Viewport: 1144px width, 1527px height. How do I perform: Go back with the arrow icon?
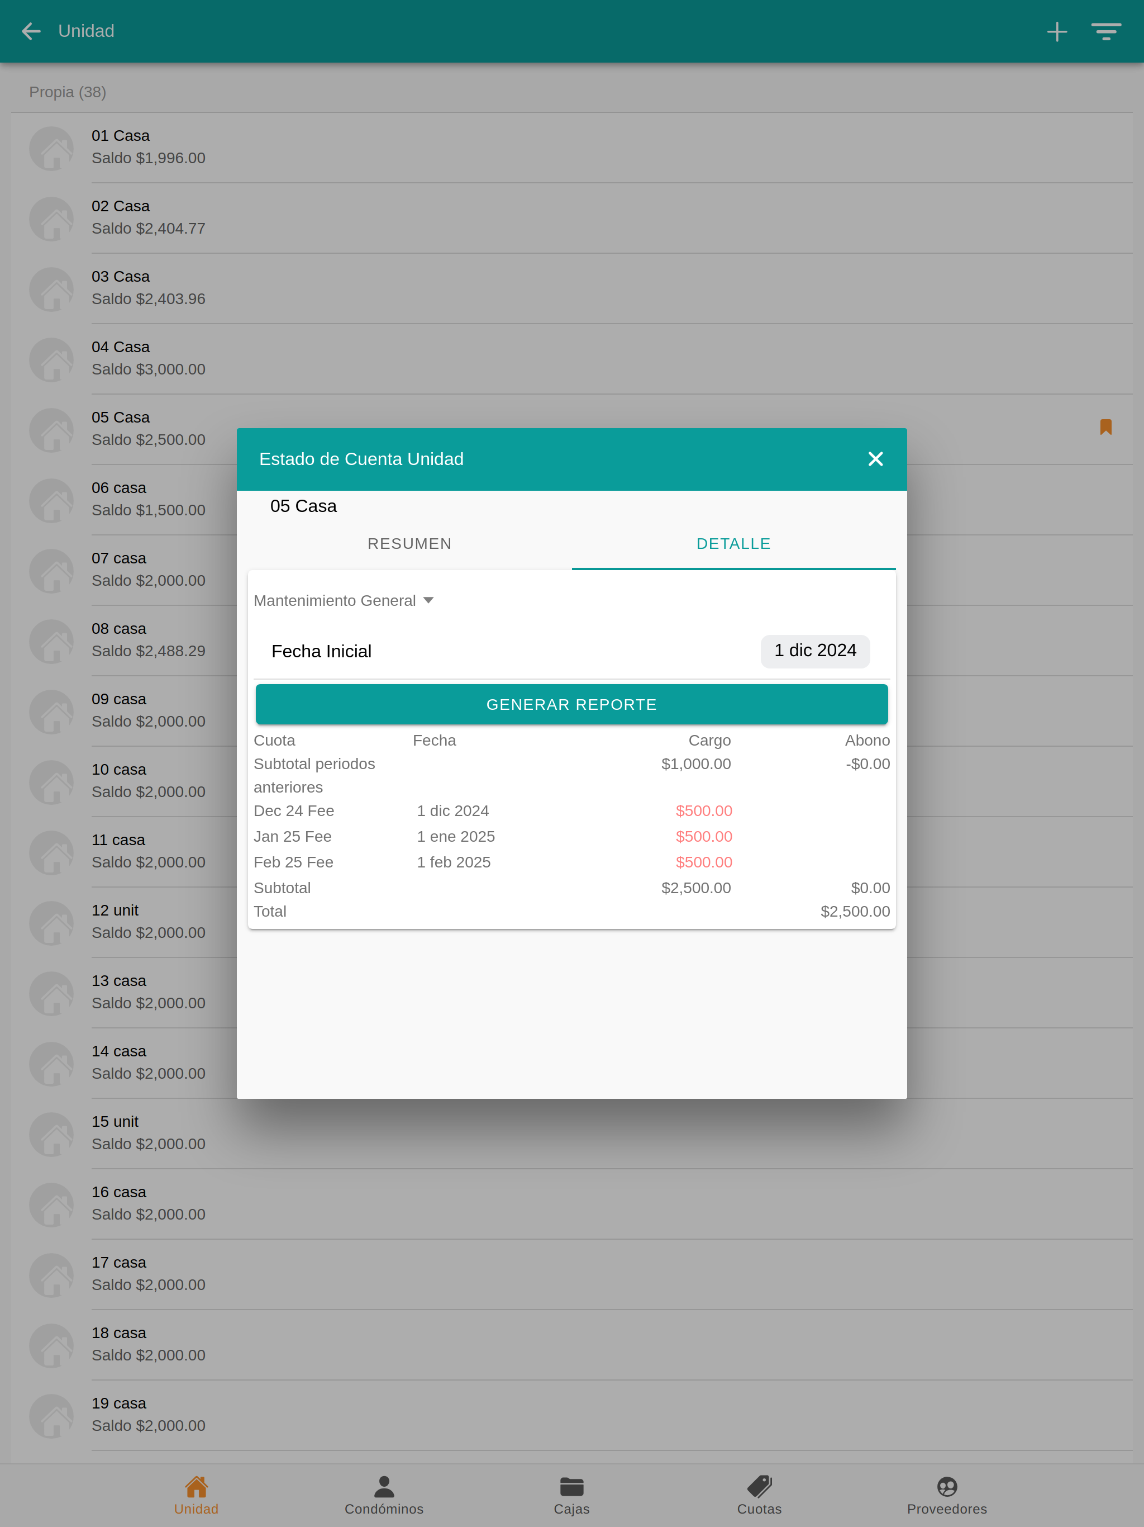click(x=31, y=31)
